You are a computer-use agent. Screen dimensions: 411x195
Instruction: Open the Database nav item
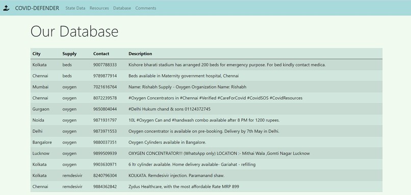point(122,8)
